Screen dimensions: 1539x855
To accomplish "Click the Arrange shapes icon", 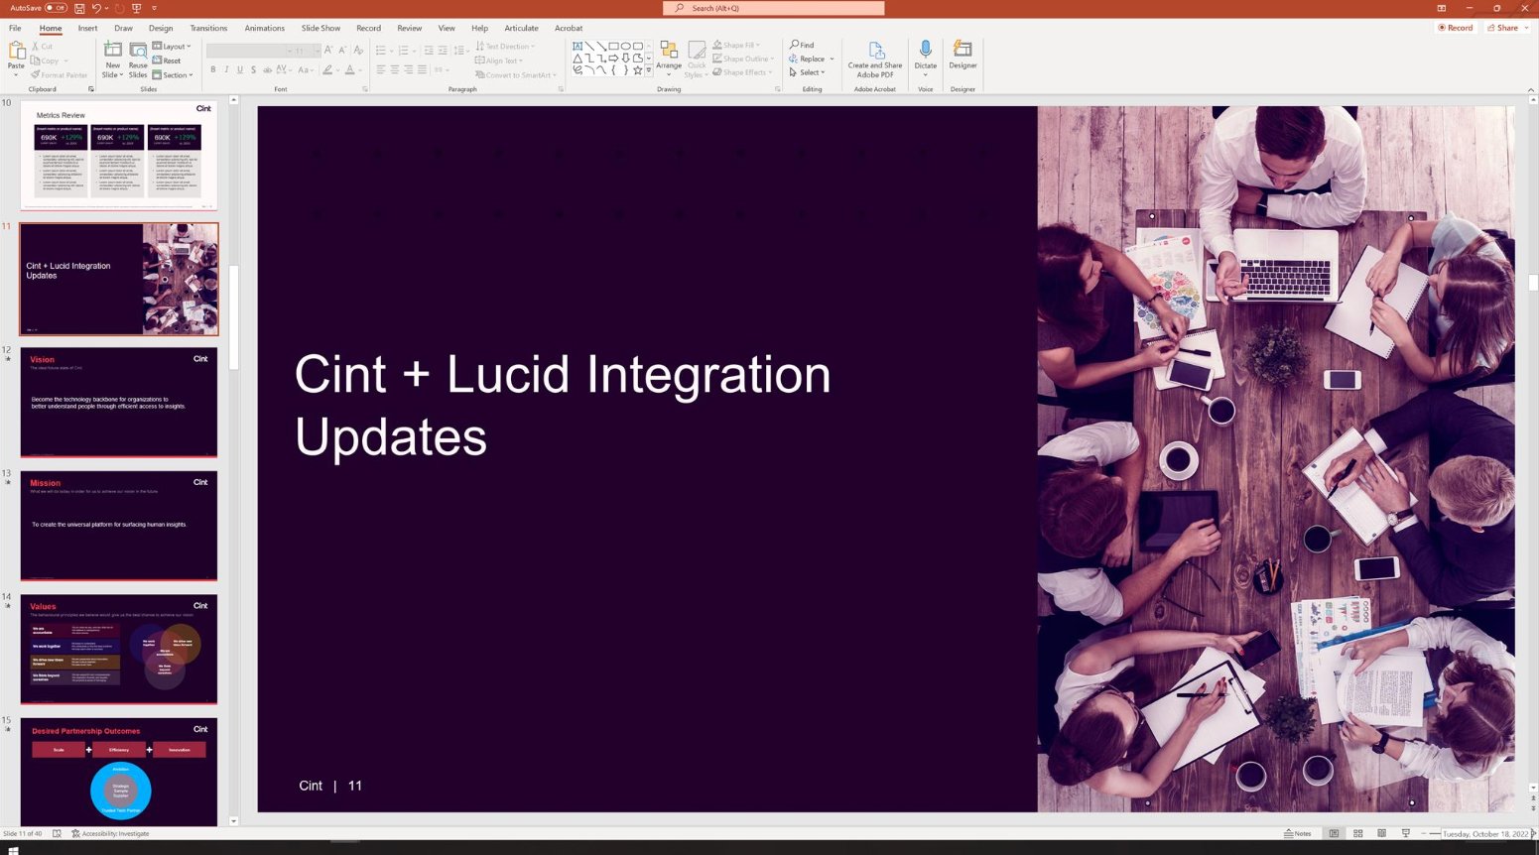I will click(x=669, y=58).
